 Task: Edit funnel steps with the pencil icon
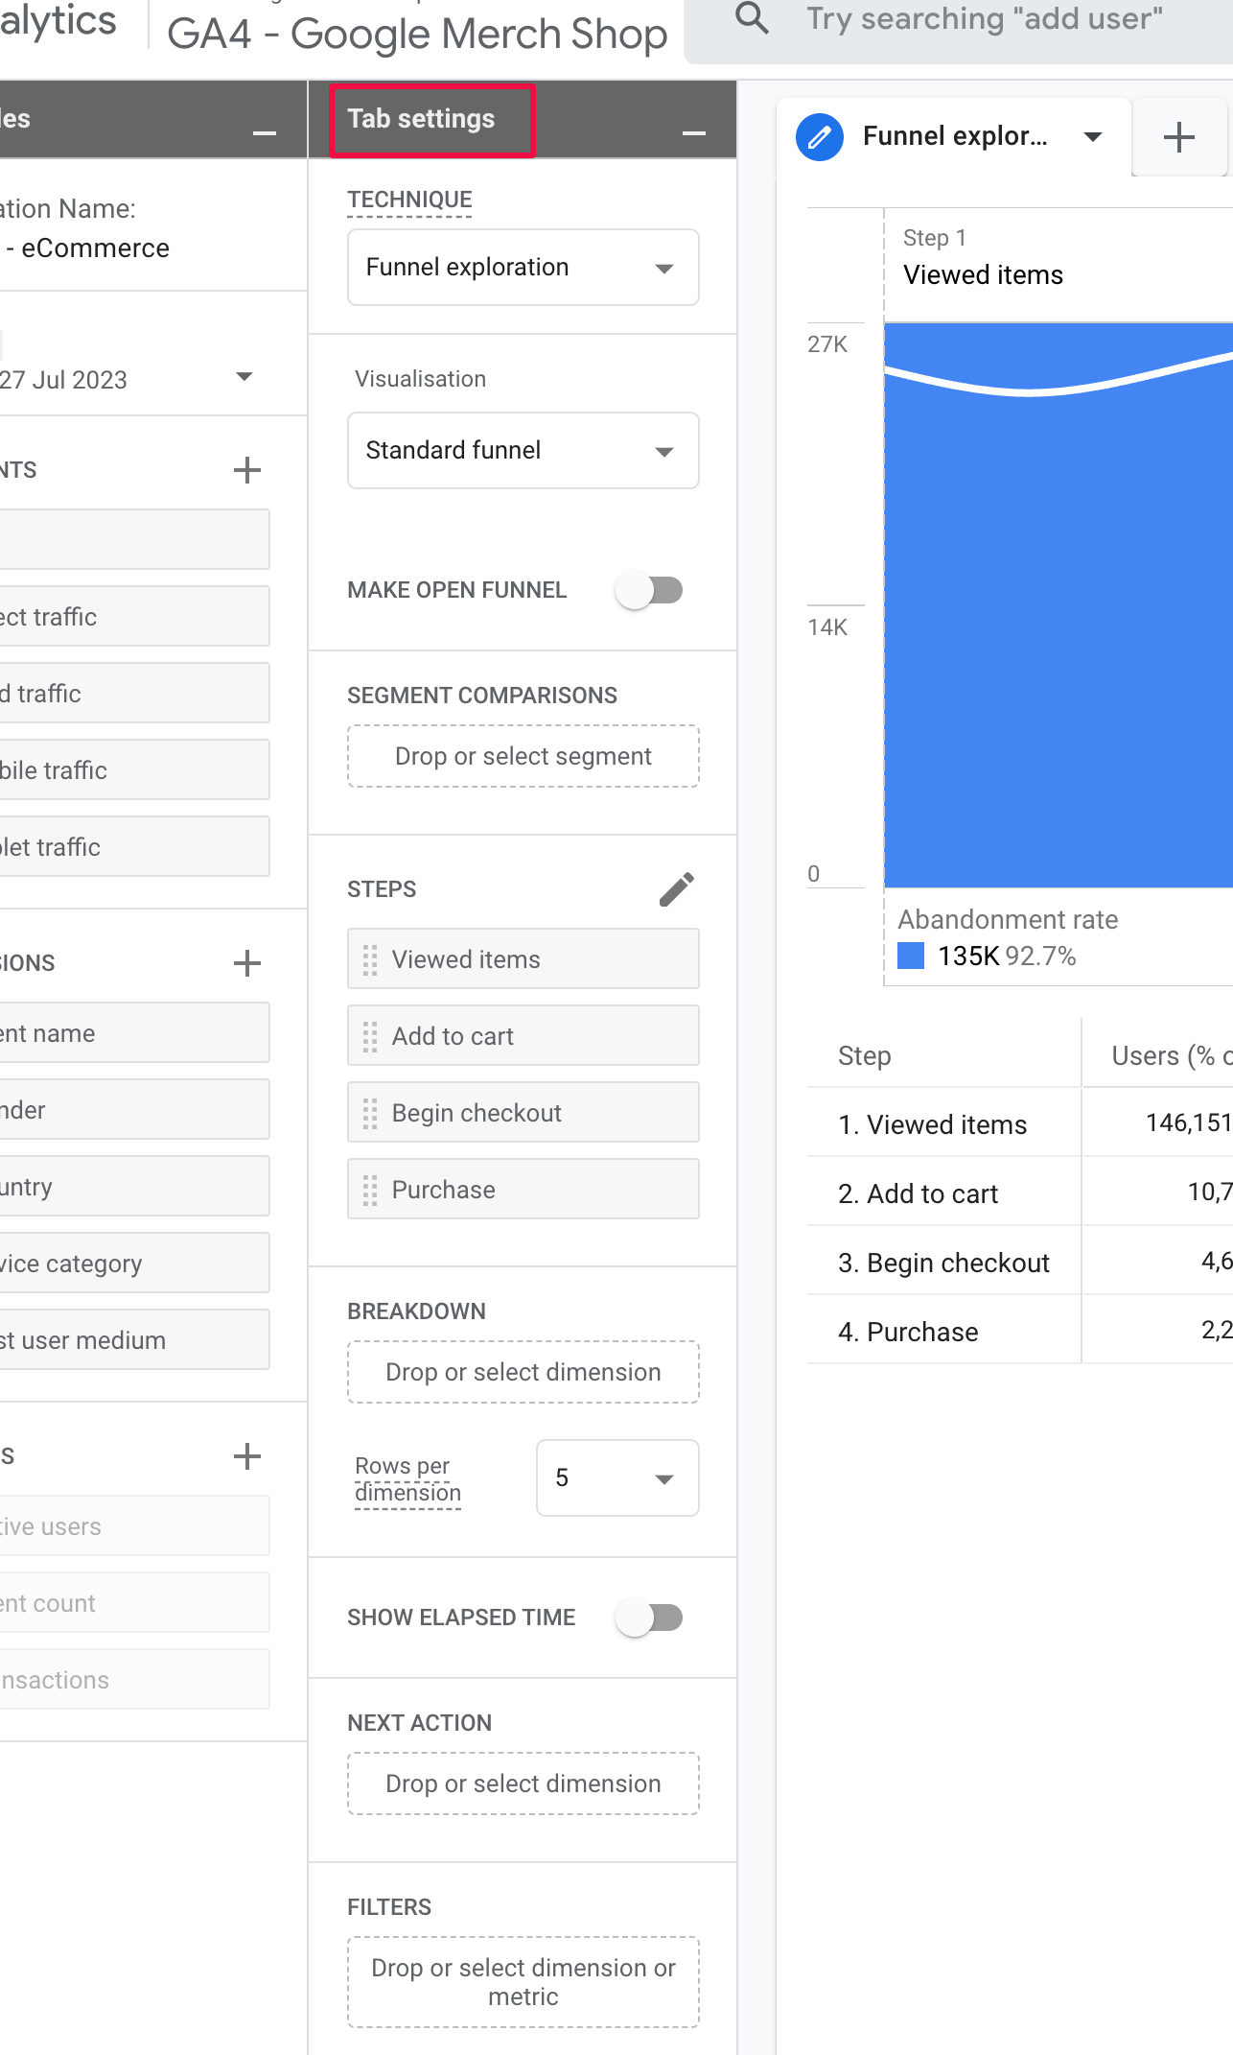pyautogui.click(x=677, y=889)
